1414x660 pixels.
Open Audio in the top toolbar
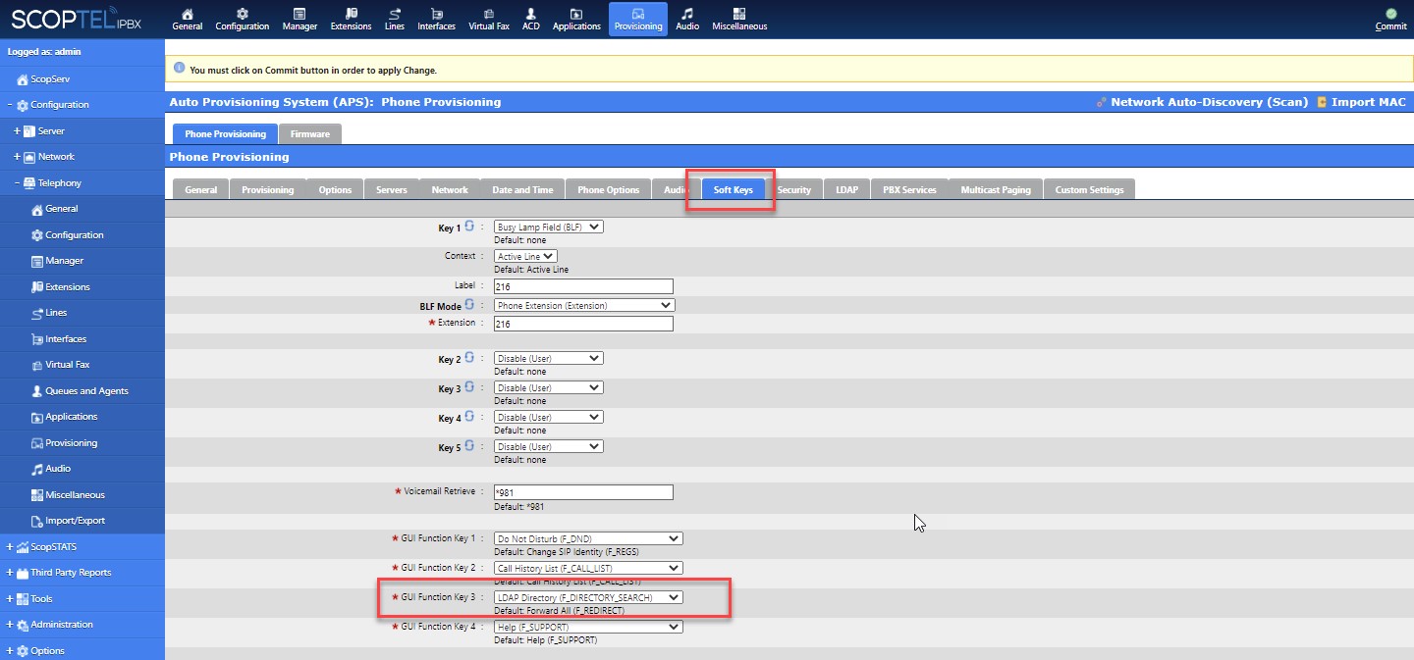[687, 19]
